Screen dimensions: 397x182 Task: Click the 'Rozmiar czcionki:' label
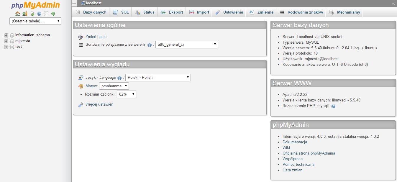coord(100,94)
